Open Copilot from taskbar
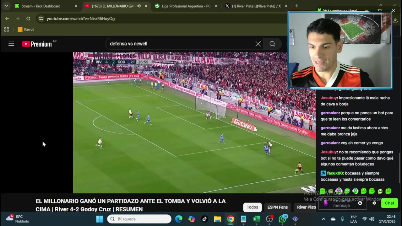 coord(192,219)
